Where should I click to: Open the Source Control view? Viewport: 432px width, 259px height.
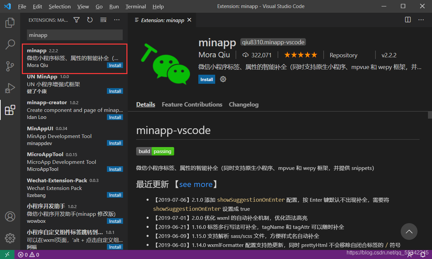point(10,66)
